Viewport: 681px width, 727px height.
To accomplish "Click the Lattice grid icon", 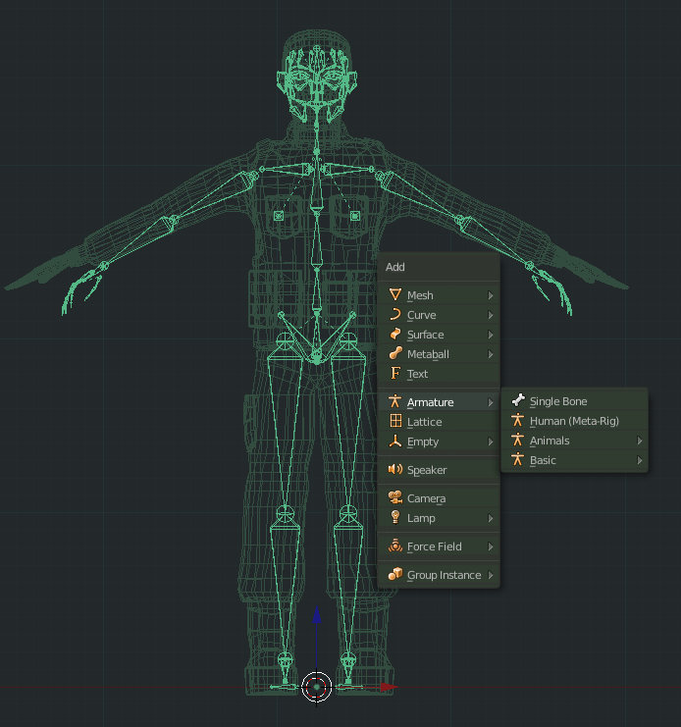I will click(x=395, y=421).
